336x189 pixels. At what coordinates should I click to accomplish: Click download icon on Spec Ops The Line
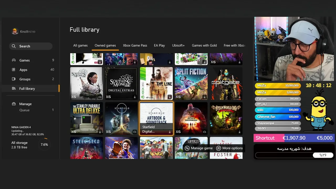(x=170, y=97)
